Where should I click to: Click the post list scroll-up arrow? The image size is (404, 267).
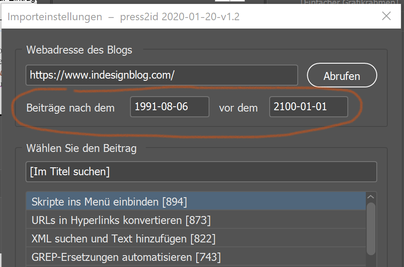371,197
